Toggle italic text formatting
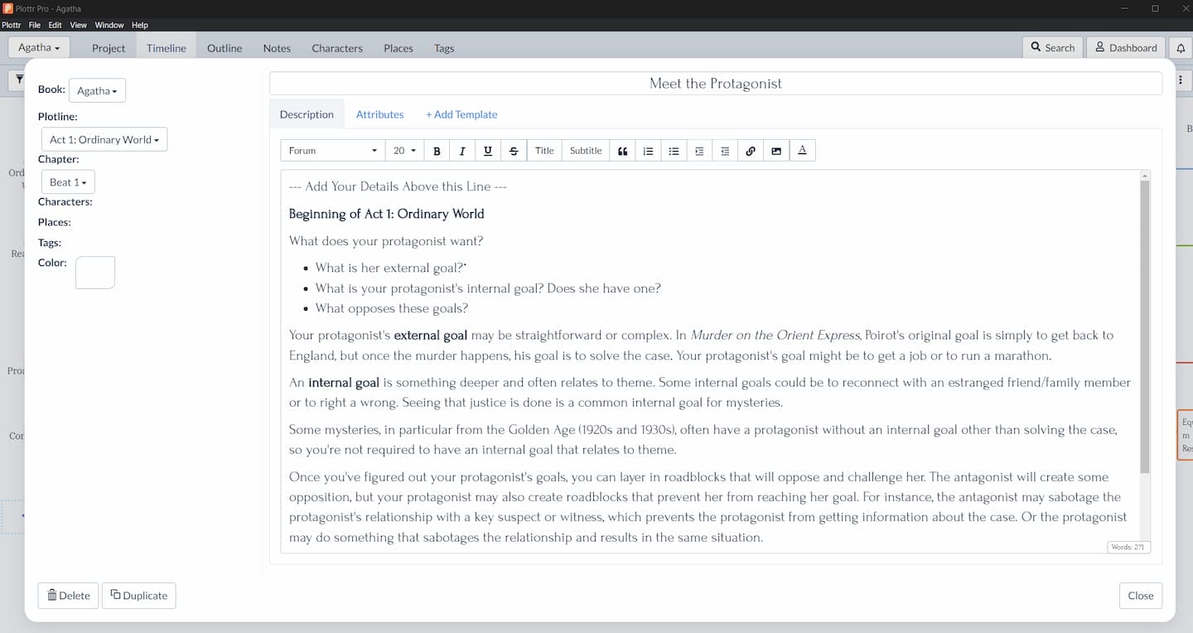 pyautogui.click(x=462, y=150)
